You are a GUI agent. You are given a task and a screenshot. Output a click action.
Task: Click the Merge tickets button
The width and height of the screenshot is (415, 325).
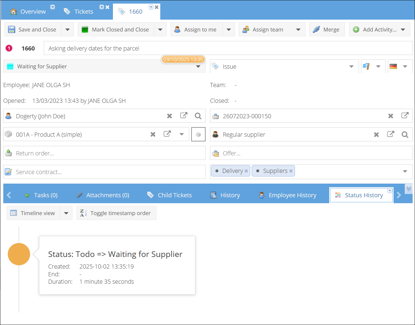pyautogui.click(x=327, y=29)
